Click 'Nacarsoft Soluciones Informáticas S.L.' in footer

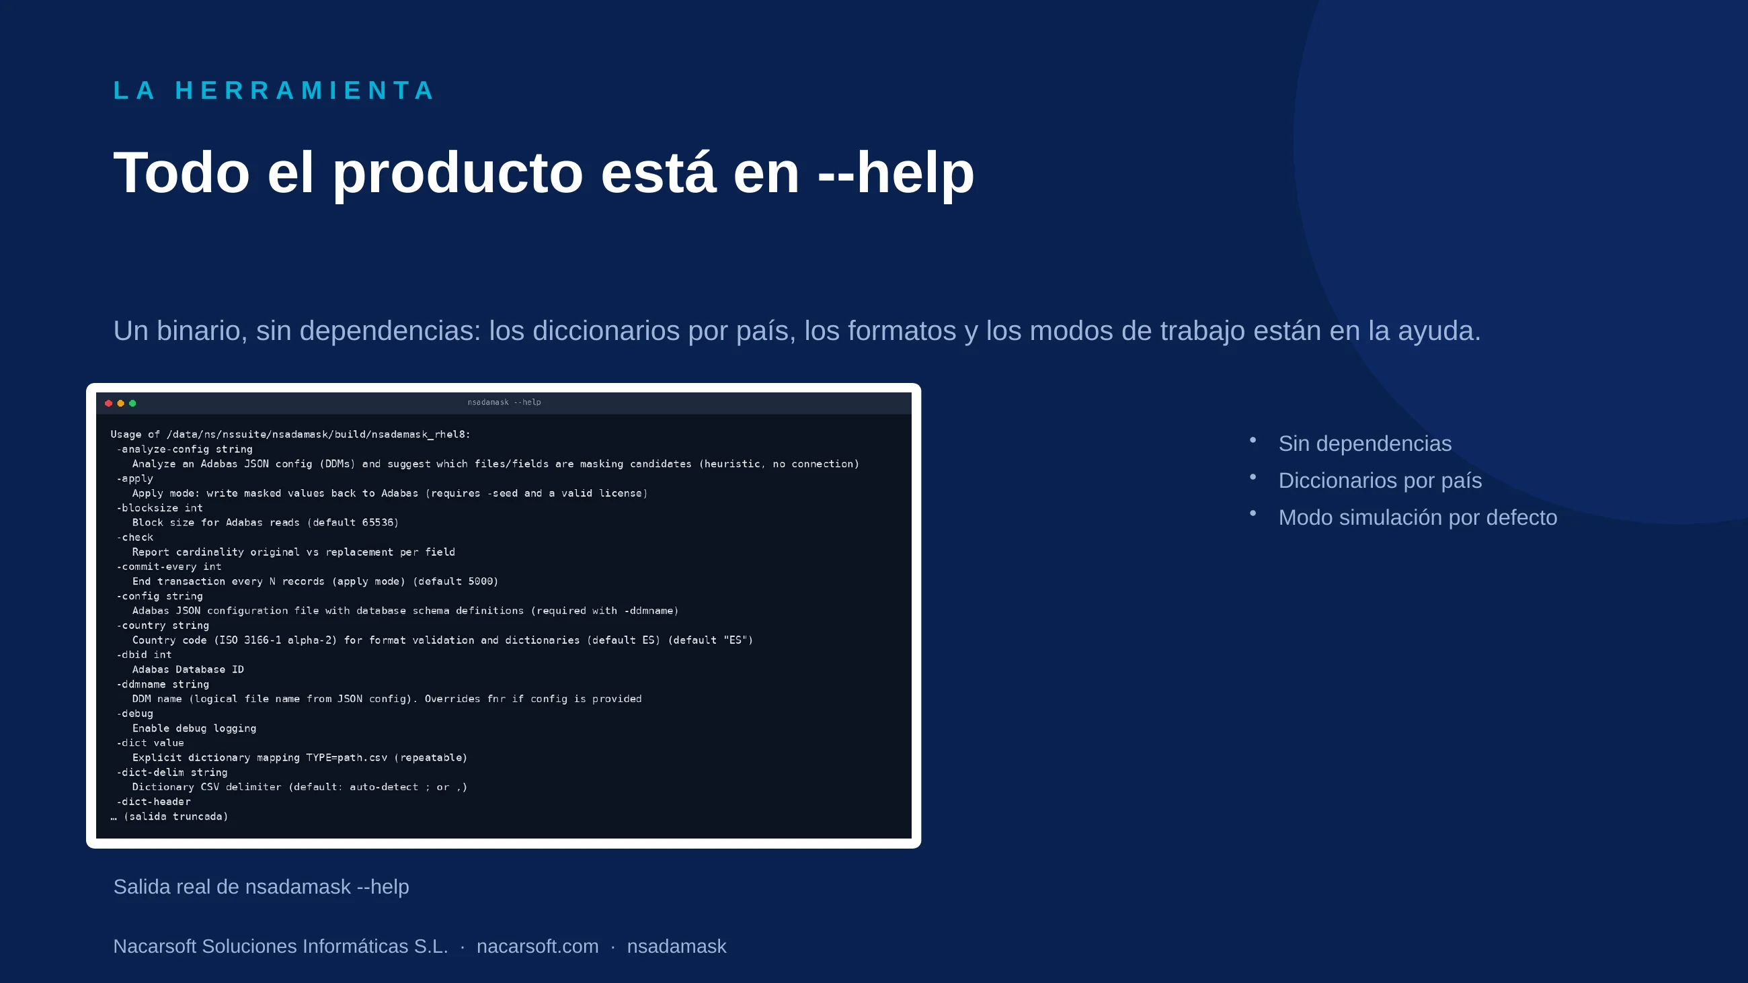[x=280, y=946]
